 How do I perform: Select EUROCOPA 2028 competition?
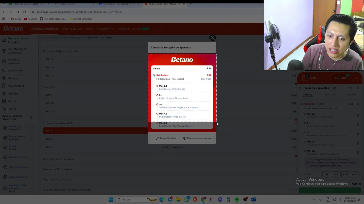click(18, 157)
